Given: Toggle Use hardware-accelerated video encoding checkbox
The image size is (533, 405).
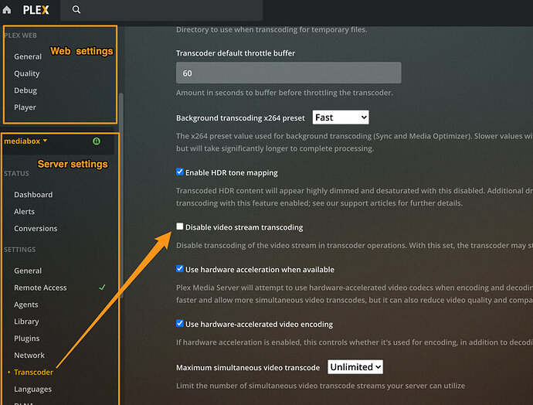Looking at the screenshot, I should pyautogui.click(x=180, y=323).
